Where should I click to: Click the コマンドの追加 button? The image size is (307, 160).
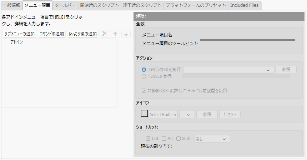click(x=52, y=34)
